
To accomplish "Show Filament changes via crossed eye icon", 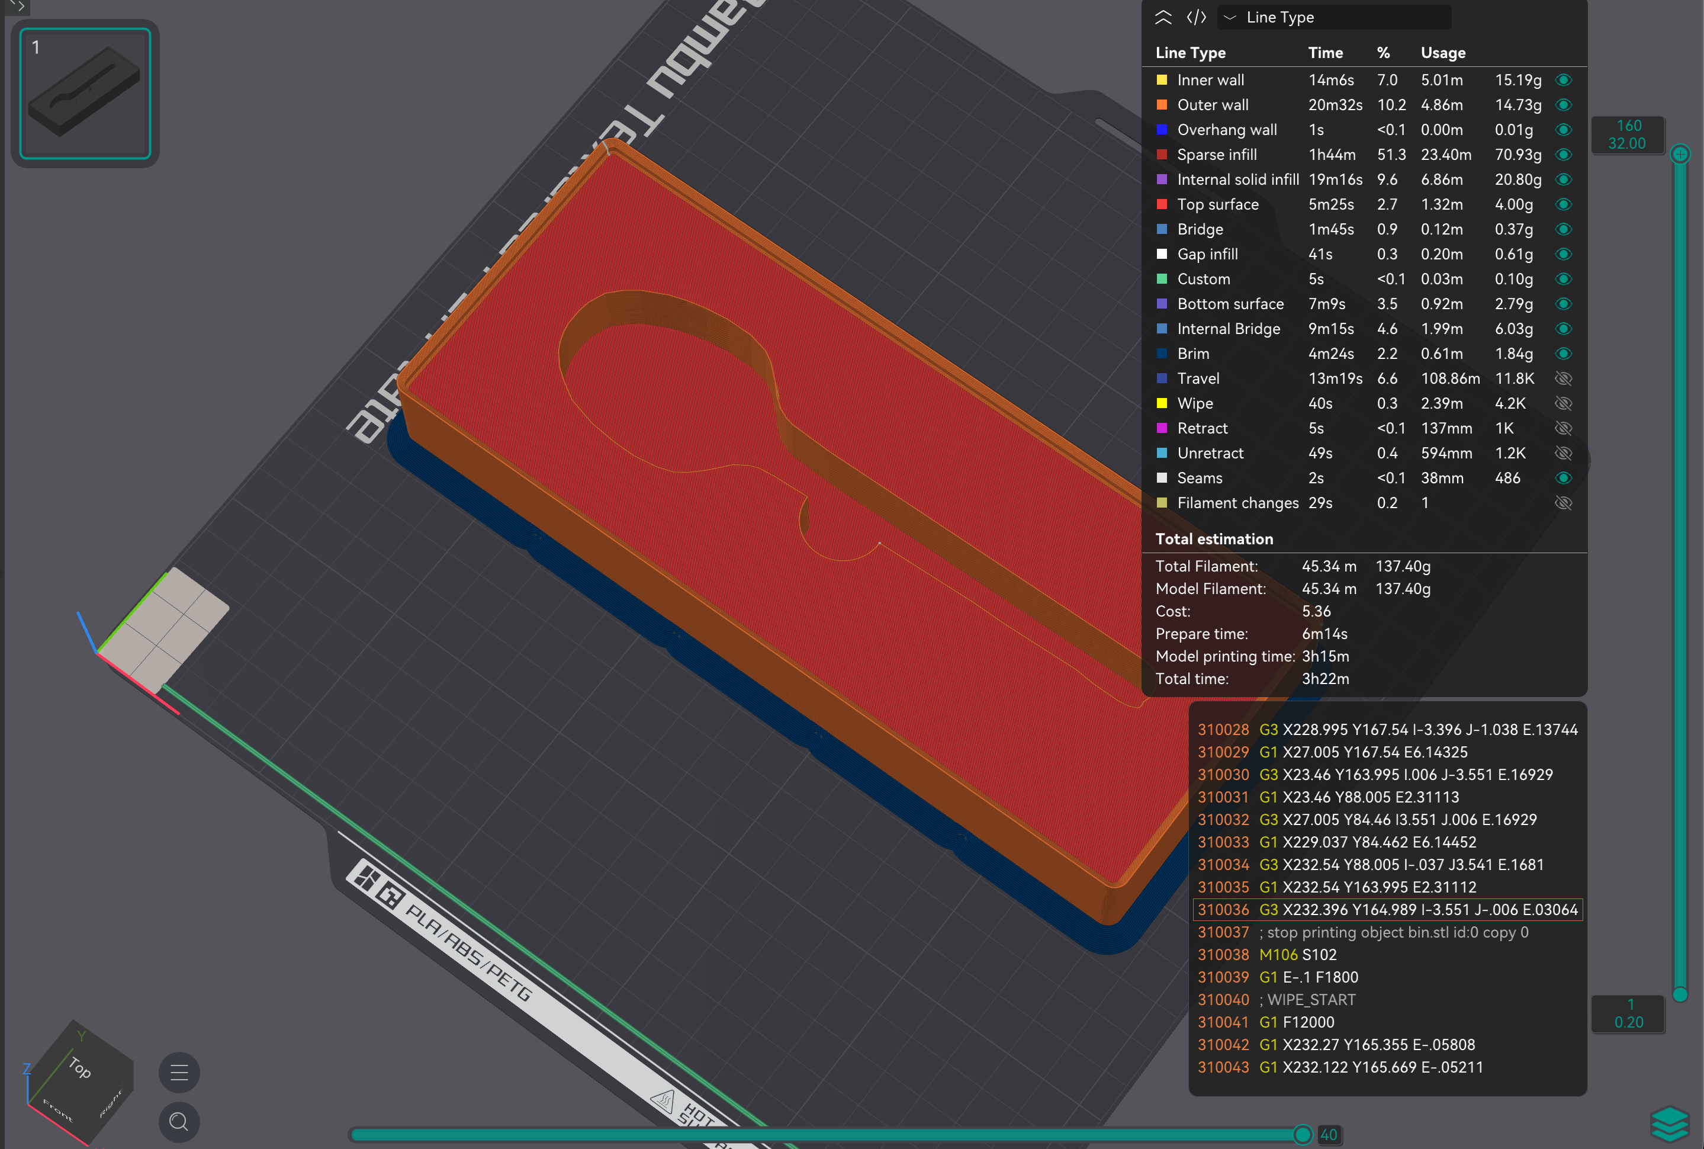I will [1562, 503].
